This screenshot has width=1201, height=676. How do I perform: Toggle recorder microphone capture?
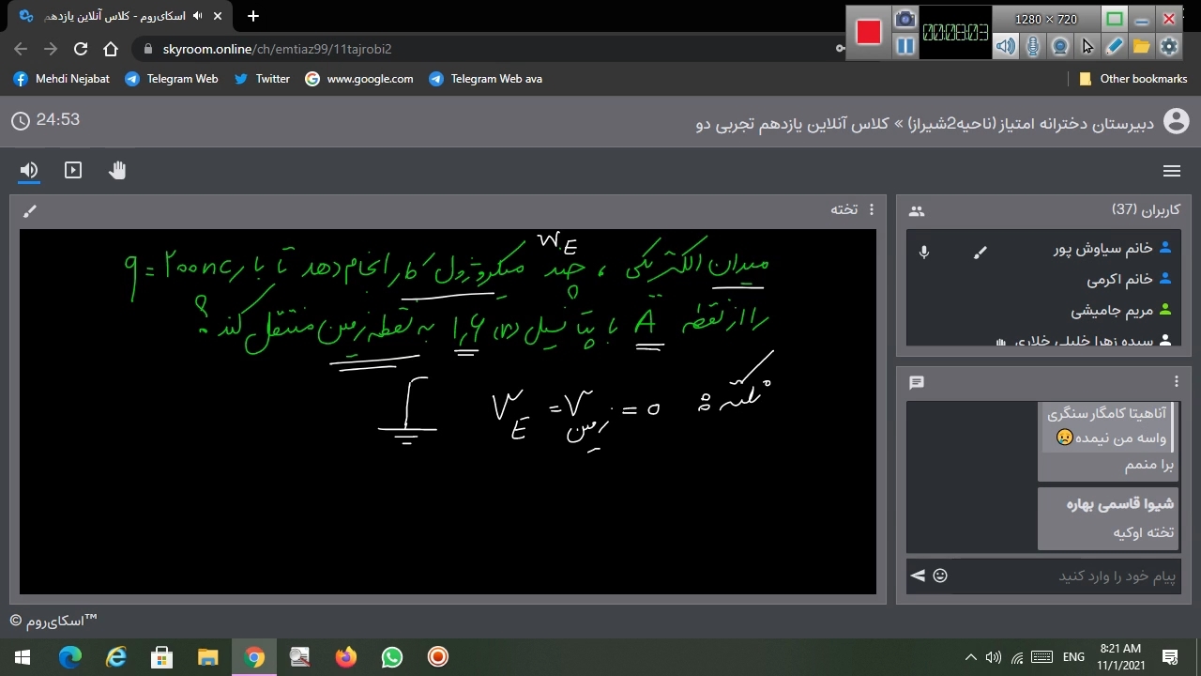click(1033, 46)
